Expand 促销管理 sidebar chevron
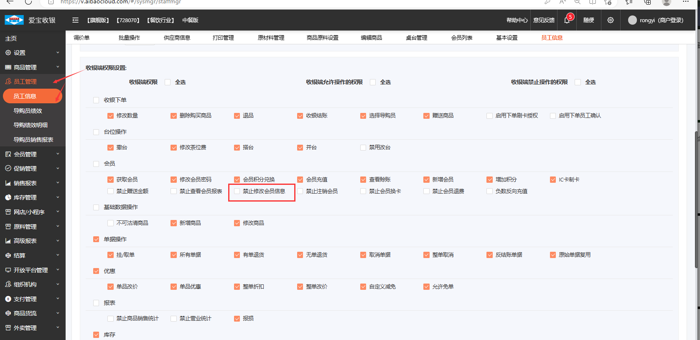Viewport: 700px width, 340px height. click(58, 169)
